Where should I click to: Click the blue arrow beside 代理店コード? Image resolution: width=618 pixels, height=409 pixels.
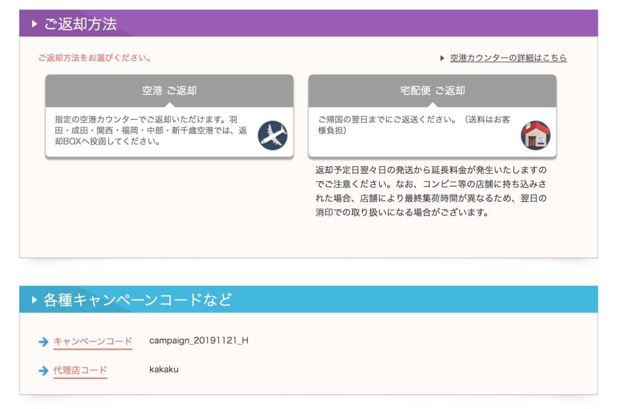pyautogui.click(x=43, y=370)
